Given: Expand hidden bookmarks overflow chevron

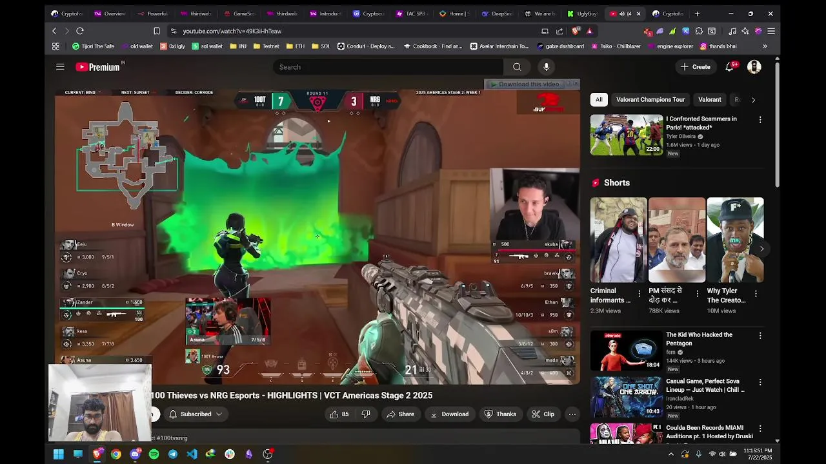Looking at the screenshot, I should click(x=765, y=46).
